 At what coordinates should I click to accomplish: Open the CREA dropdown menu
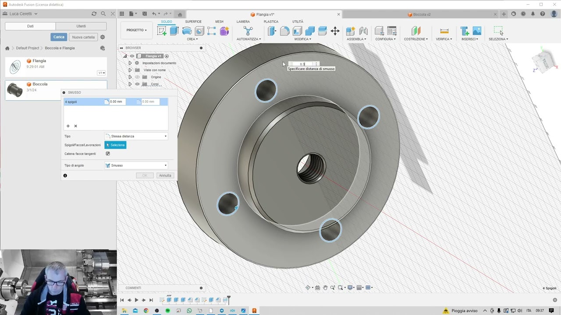[x=192, y=39]
